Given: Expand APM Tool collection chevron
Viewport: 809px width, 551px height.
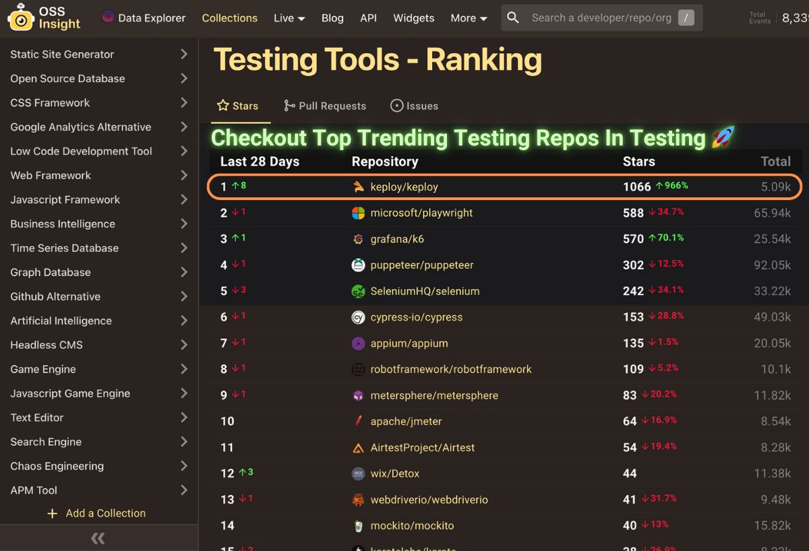Looking at the screenshot, I should click(x=184, y=490).
